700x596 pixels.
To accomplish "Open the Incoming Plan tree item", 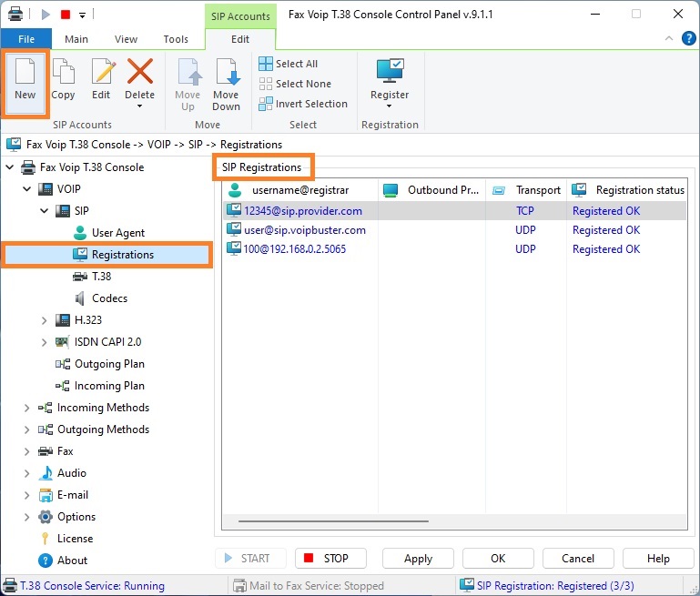I will (x=100, y=386).
